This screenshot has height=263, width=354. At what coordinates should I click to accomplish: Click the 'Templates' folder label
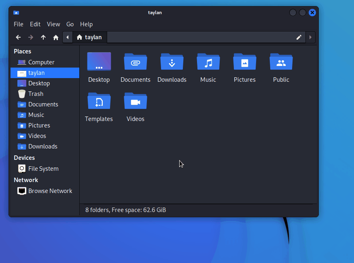click(x=99, y=119)
